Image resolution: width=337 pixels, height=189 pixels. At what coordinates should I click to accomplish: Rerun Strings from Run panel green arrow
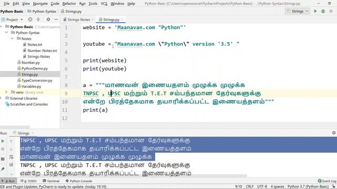[3, 141]
